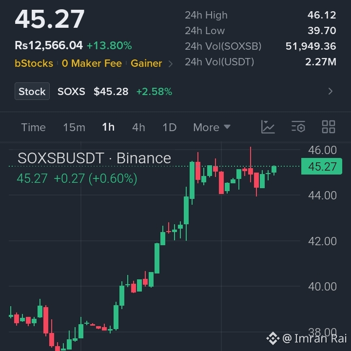Tap the 42.00 price axis label

322,241
